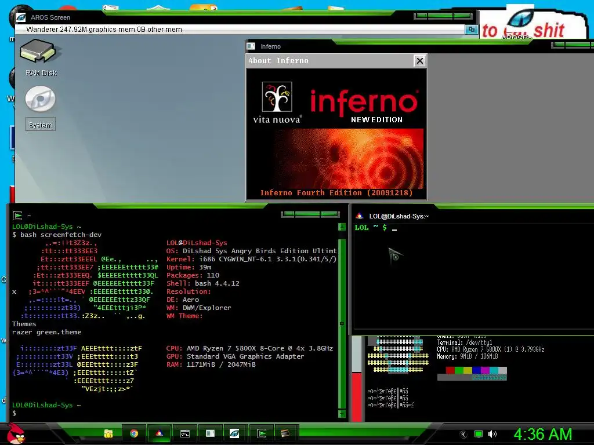Click the CPU: AMD Ryzen 7 5800X line
The width and height of the screenshot is (594, 445).
point(249,348)
